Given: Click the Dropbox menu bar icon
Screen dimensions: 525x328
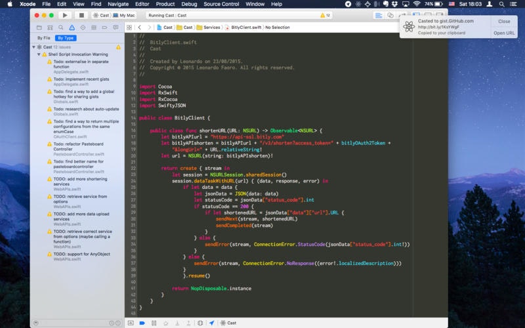Looking at the screenshot, I should pos(395,4).
